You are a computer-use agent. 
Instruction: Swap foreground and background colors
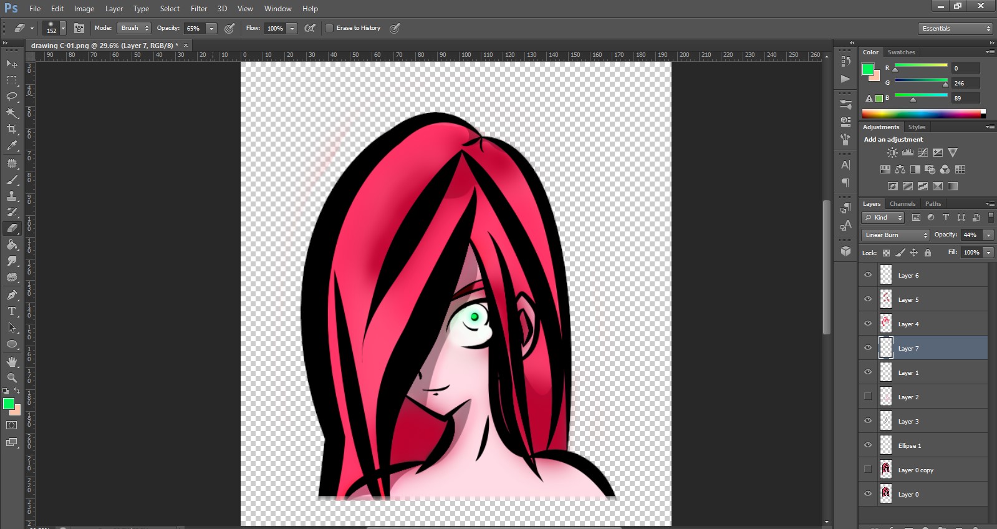pos(17,391)
